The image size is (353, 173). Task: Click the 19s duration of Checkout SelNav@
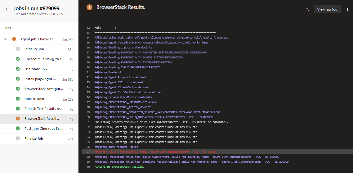pos(70,60)
